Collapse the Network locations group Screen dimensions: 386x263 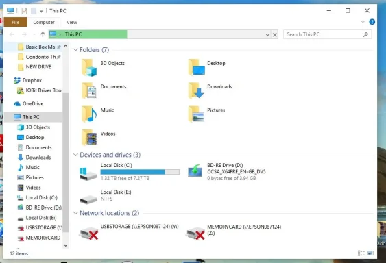[75, 213]
